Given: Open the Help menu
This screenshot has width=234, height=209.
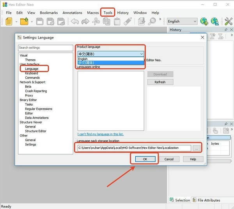Looking at the screenshot, I should click(155, 13).
